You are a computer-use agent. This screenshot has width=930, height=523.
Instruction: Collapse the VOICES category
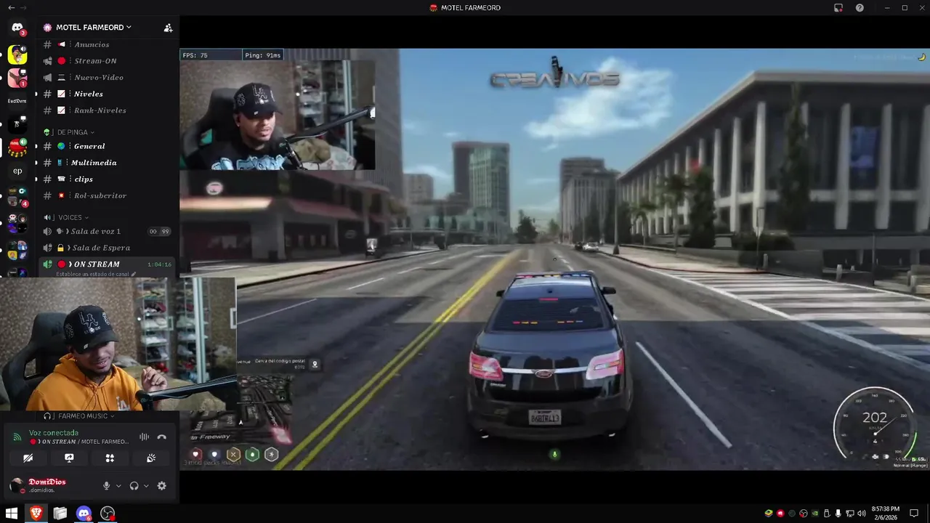coord(67,217)
